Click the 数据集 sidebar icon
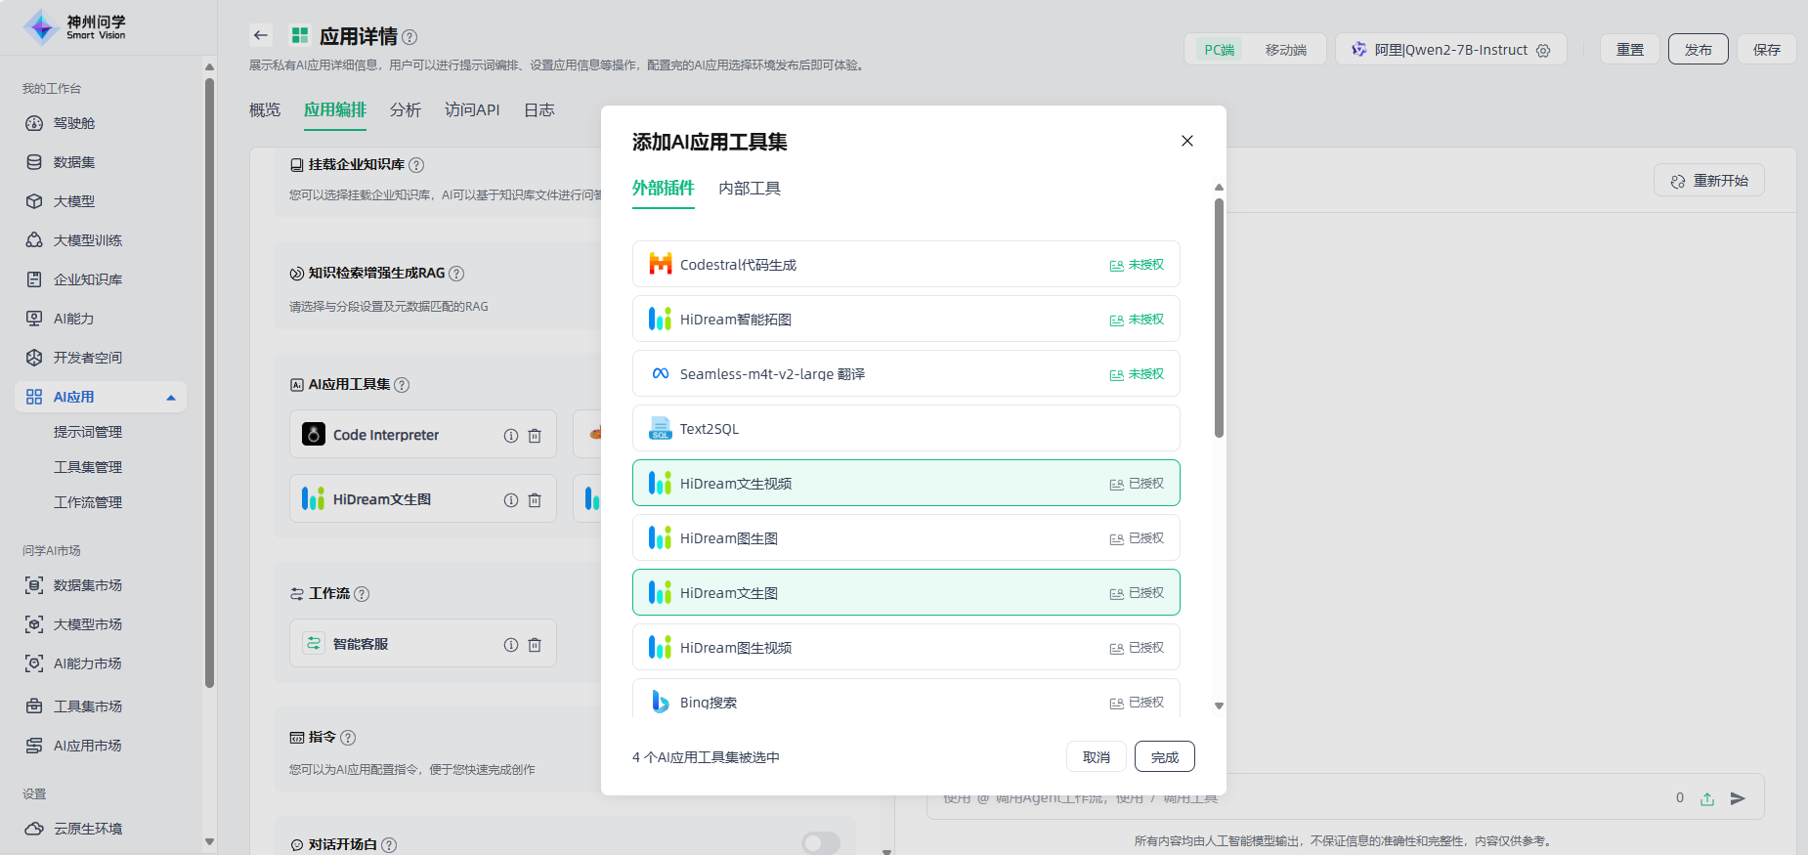Screen dimensions: 1808x855 coord(34,162)
